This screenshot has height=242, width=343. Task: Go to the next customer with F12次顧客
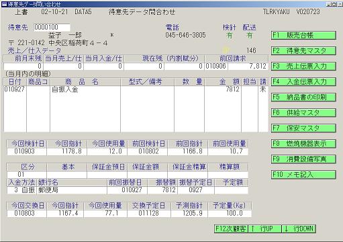coord(231,229)
